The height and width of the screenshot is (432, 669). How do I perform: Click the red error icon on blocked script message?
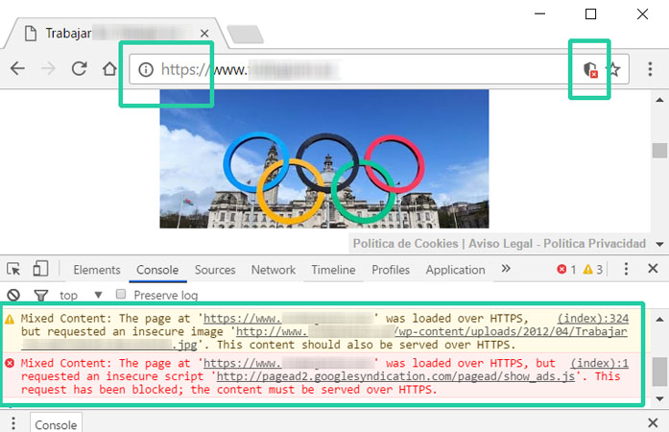coord(10,363)
